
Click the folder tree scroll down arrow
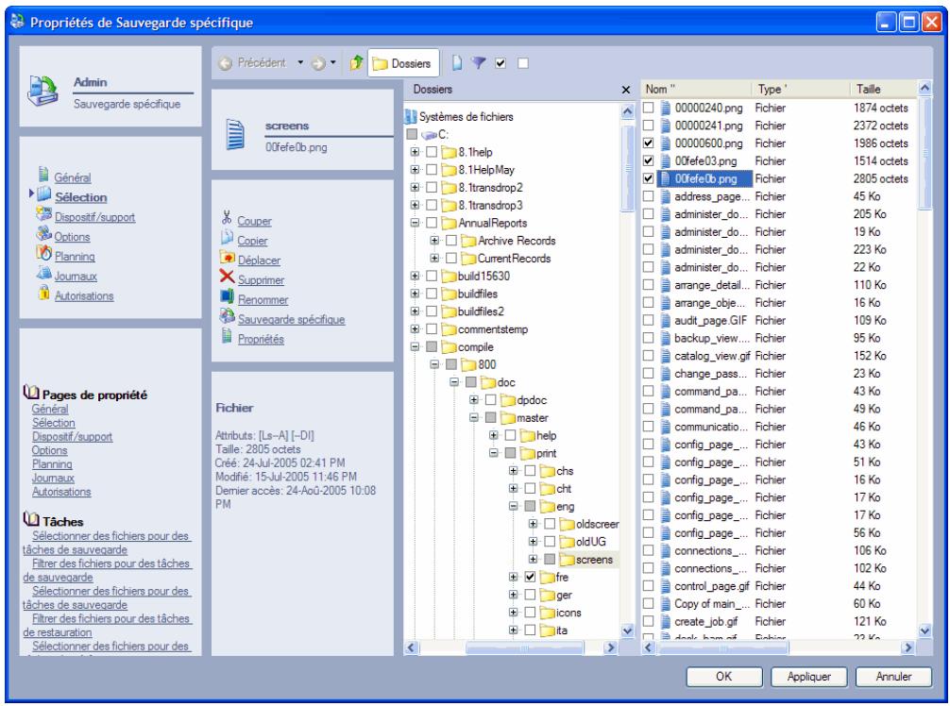628,630
